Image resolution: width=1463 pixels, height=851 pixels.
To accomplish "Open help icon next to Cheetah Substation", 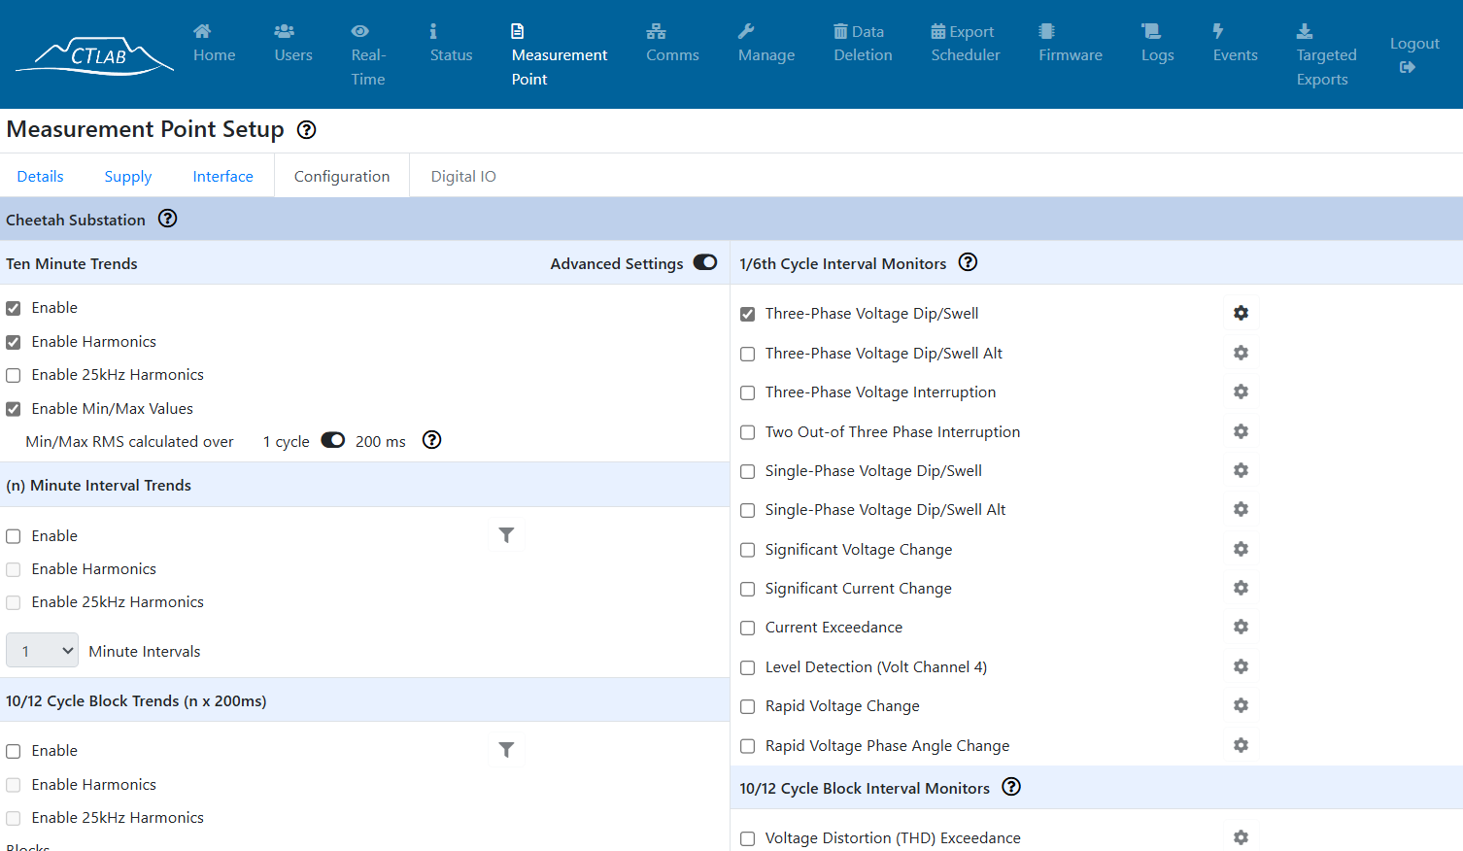I will [x=168, y=219].
